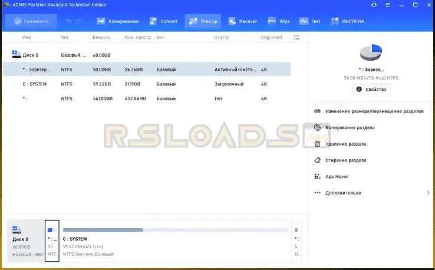This screenshot has width=435, height=270.
Task: Open the Free up toolbar menu
Action: coord(203,21)
